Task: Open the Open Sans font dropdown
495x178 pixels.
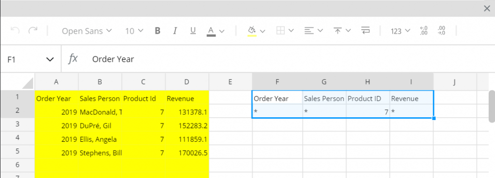Action: point(87,31)
